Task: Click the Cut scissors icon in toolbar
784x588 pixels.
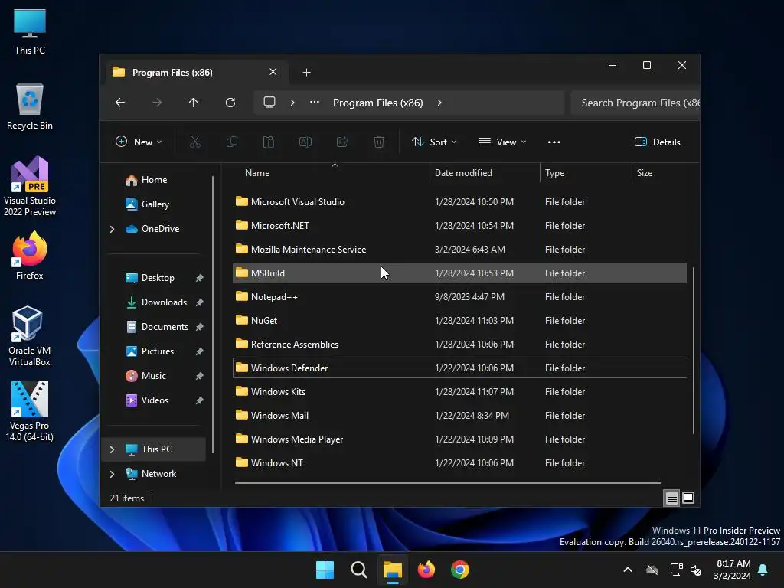Action: [x=195, y=142]
